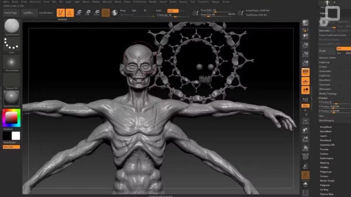This screenshot has height=197, width=351.
Task: Expand the DynaMesh subsection
Action: (325, 80)
